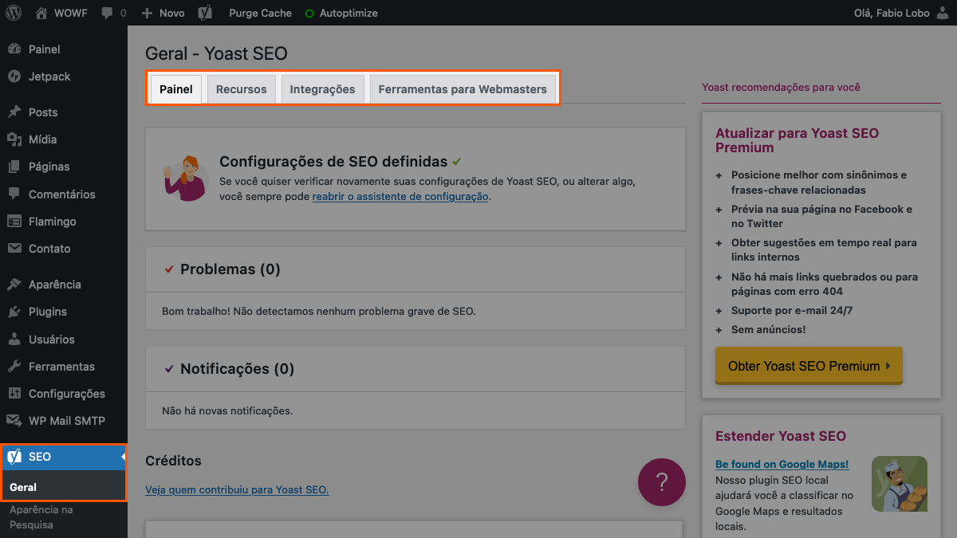957x538 pixels.
Task: Open Configurações label in sidebar
Action: pyautogui.click(x=67, y=394)
